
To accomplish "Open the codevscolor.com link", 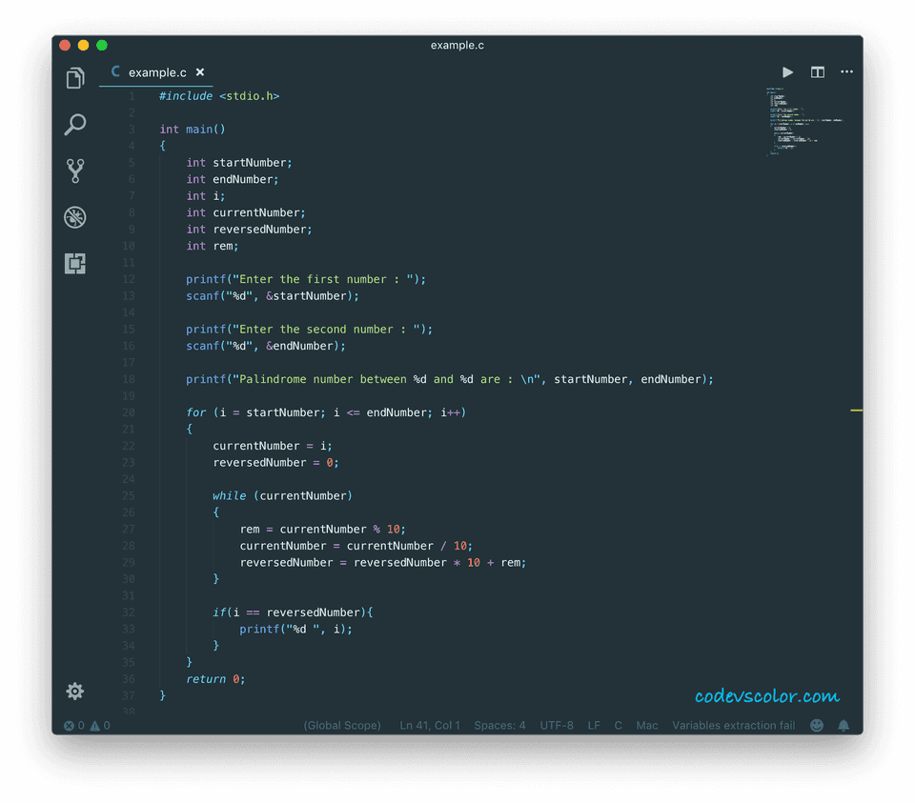I will 766,696.
